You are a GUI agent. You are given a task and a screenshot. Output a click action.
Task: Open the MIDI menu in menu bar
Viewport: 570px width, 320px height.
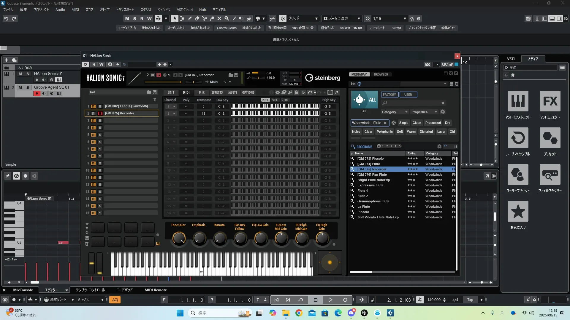tap(75, 10)
